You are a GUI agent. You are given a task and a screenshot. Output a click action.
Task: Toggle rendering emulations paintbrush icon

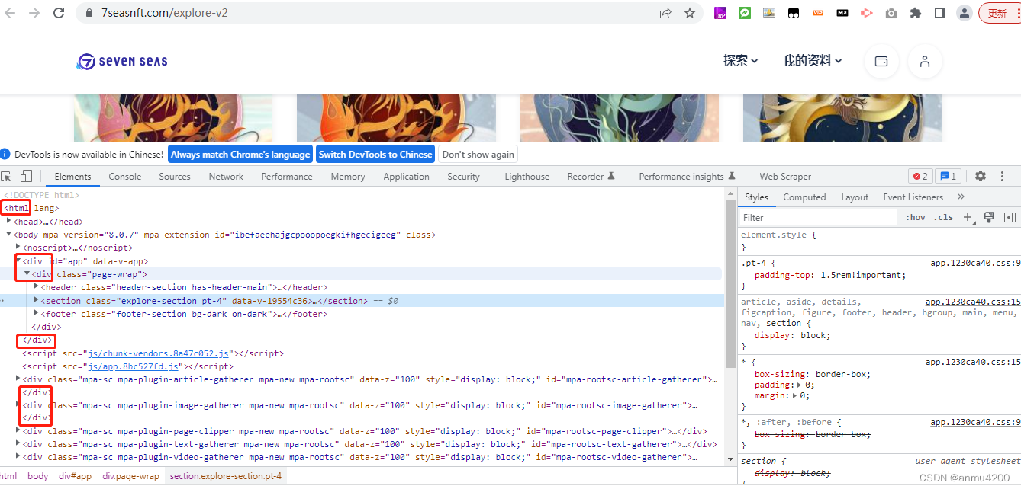(x=989, y=217)
